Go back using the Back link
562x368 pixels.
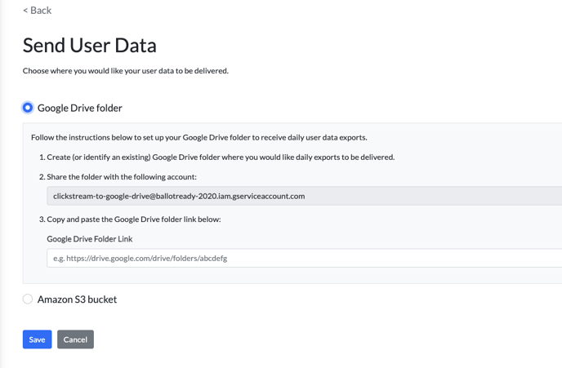[x=38, y=11]
